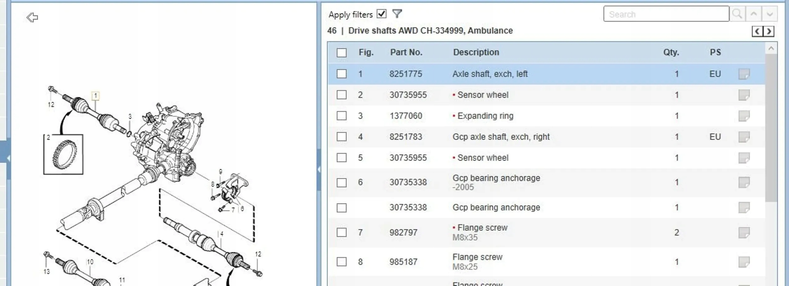The image size is (789, 286).
Task: Toggle the Apply filters checkbox
Action: point(382,14)
